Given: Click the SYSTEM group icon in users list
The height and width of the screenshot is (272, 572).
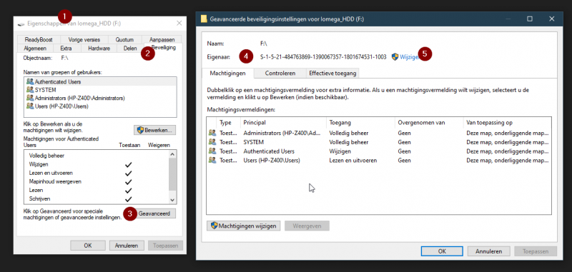Looking at the screenshot, I should 30,90.
